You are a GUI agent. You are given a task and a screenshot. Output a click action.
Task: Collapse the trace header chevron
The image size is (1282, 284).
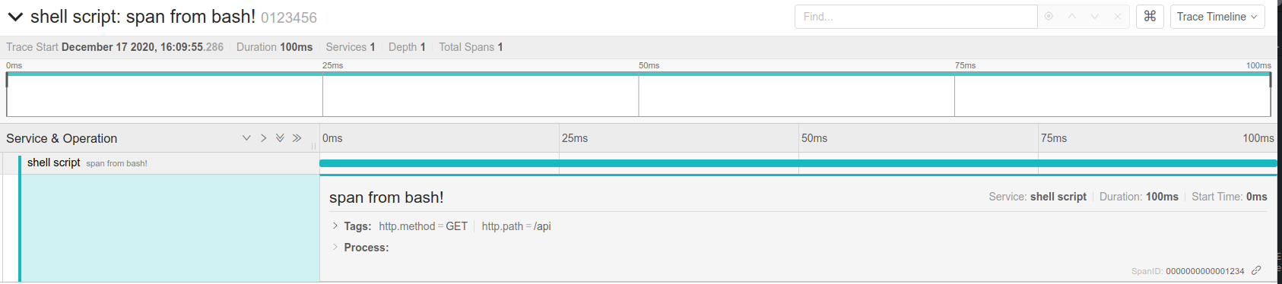(x=15, y=17)
